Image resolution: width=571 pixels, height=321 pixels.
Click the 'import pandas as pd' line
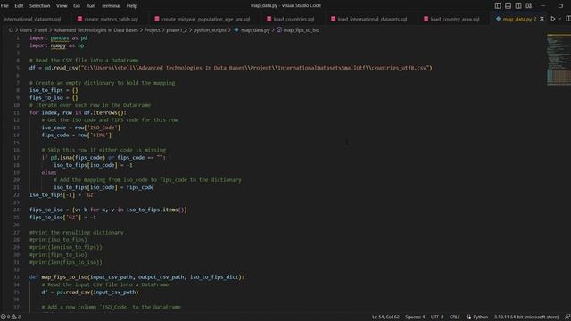pyautogui.click(x=58, y=37)
